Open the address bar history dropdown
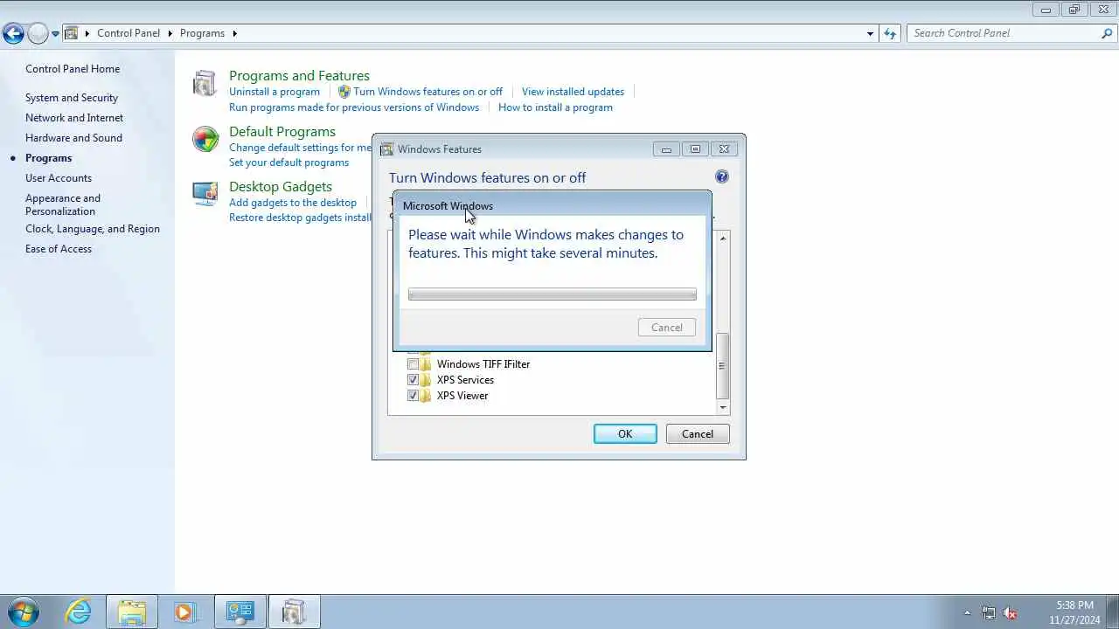 tap(870, 33)
